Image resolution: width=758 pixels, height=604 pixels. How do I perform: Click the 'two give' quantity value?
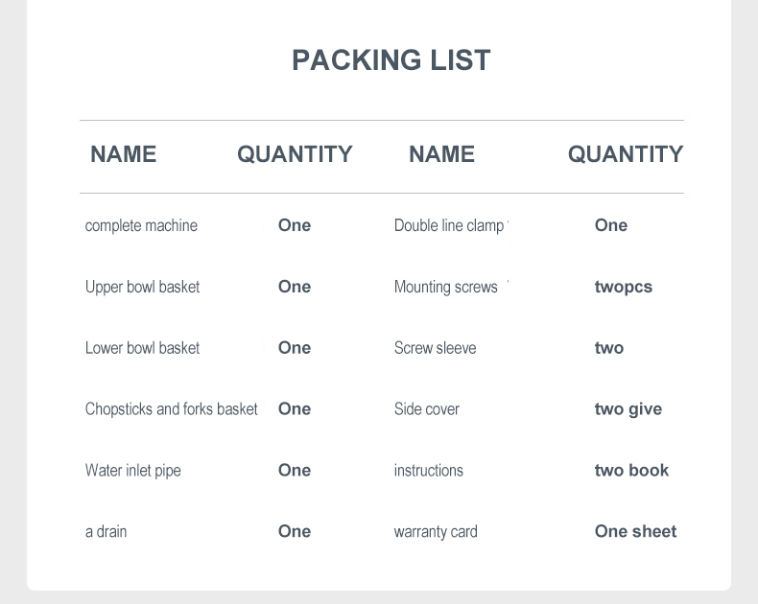click(628, 409)
